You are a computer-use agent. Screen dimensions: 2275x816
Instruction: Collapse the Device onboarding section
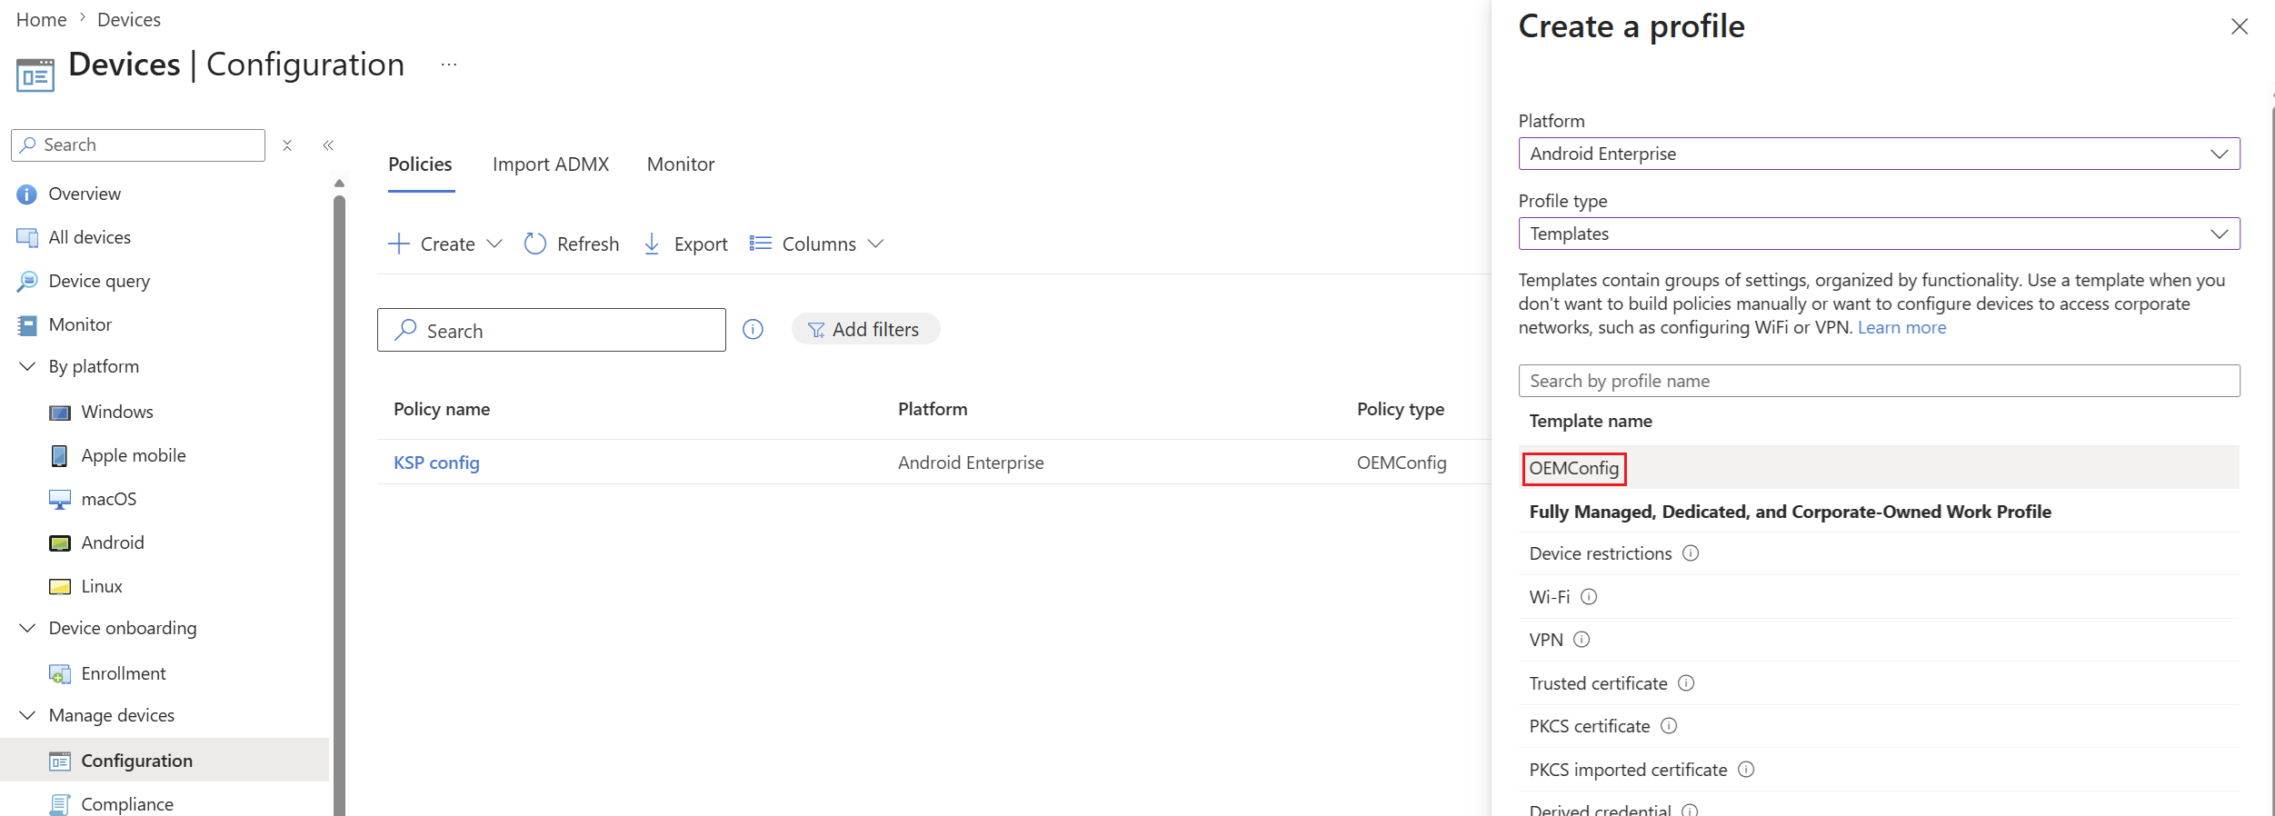tap(27, 628)
